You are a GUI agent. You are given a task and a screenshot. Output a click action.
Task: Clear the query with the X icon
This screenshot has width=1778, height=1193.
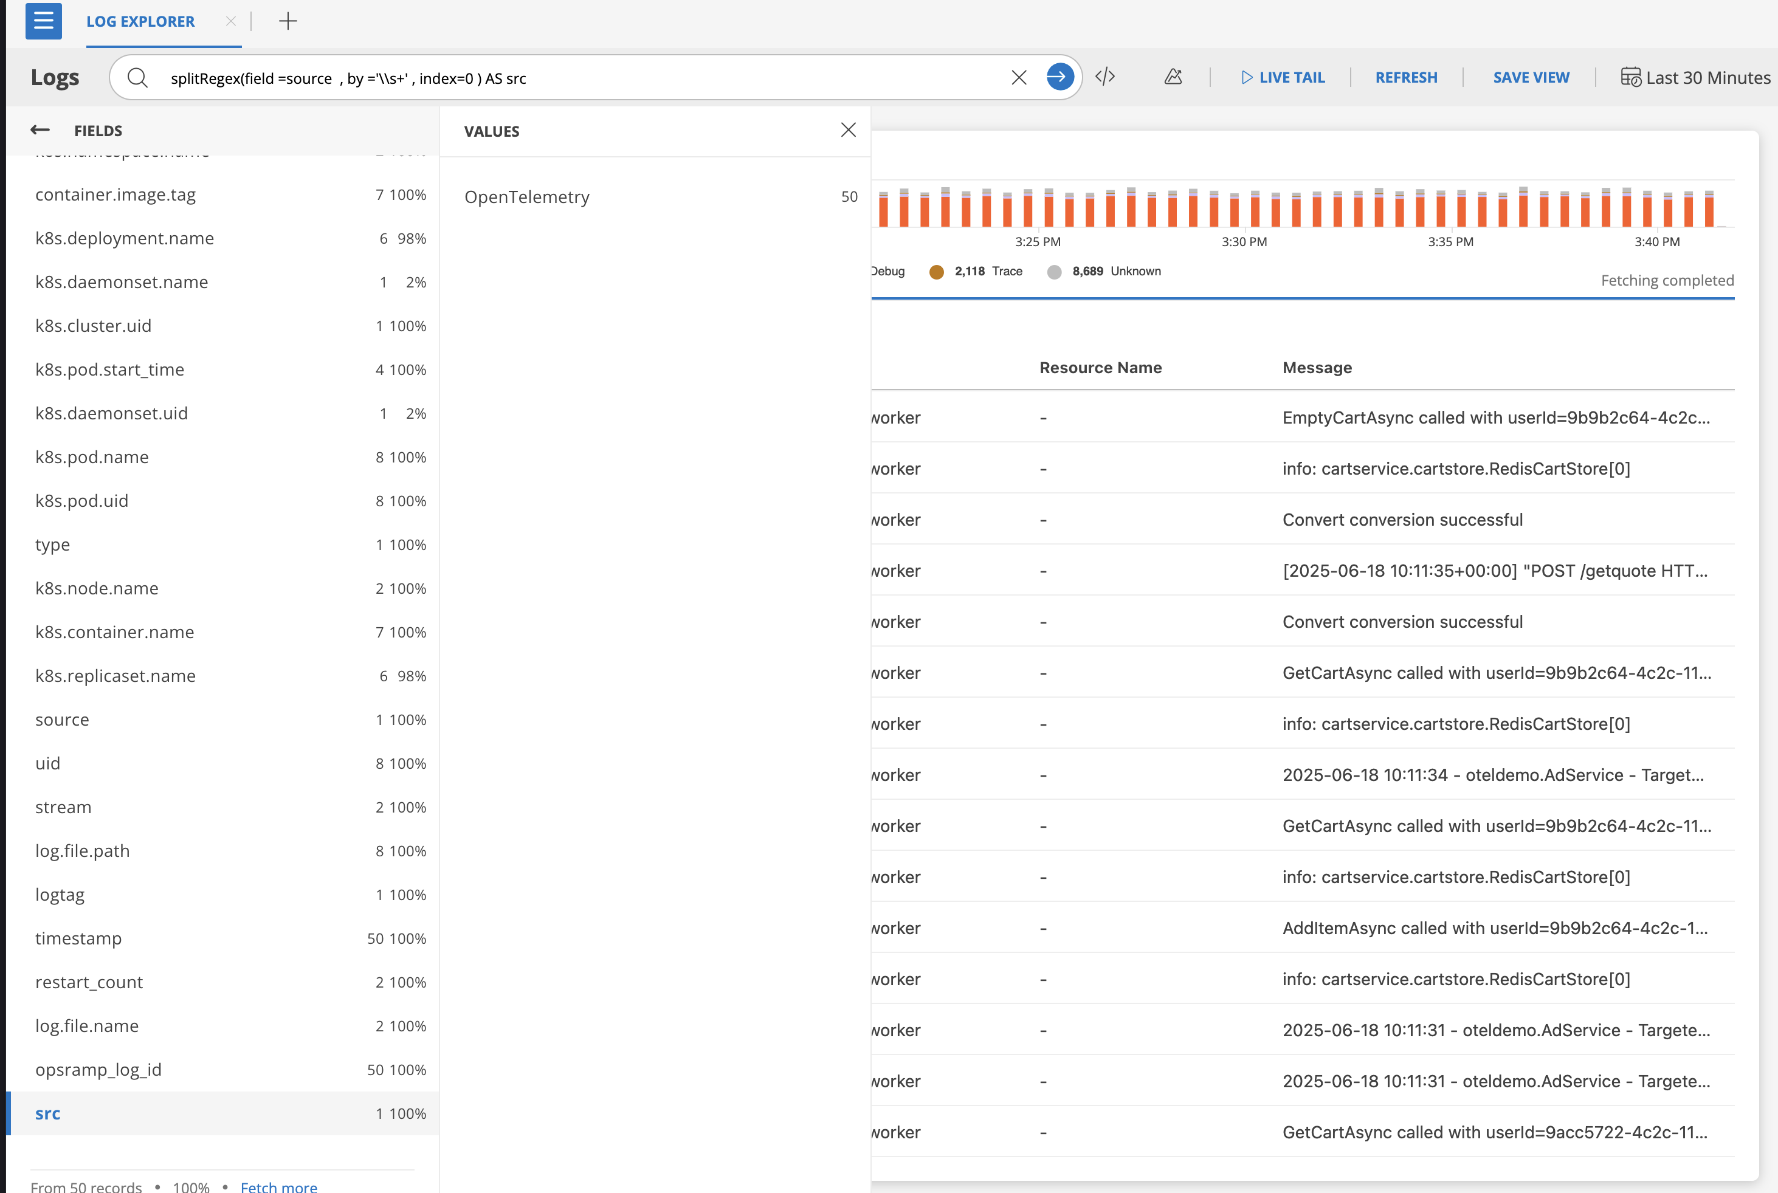click(x=1019, y=78)
